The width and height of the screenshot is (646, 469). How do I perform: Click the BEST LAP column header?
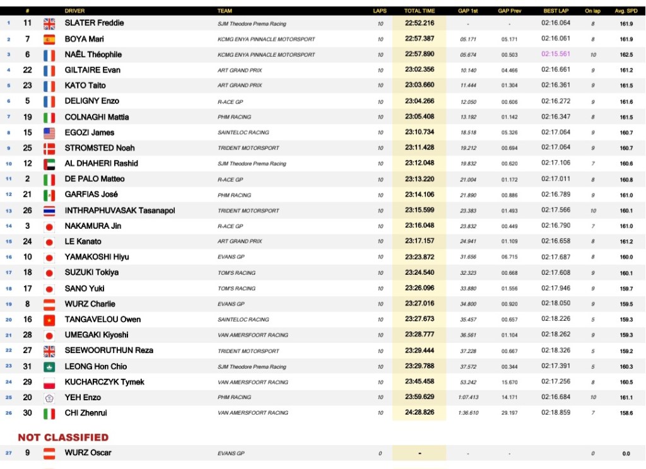point(556,11)
